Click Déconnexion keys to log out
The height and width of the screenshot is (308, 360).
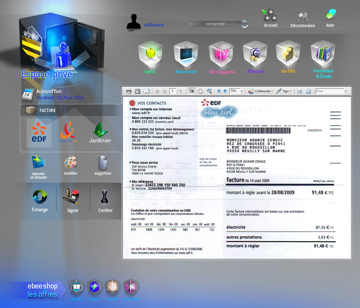click(303, 18)
